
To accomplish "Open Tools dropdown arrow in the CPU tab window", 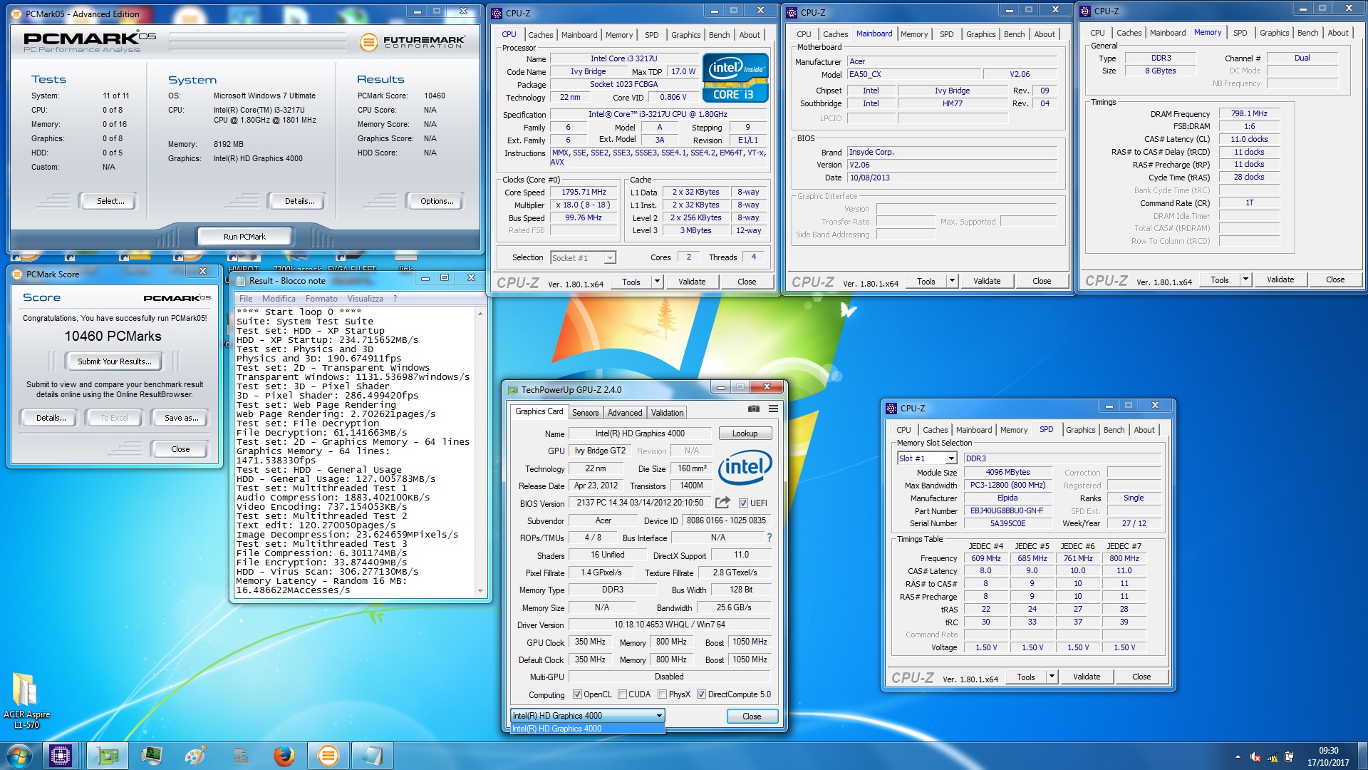I will (657, 282).
